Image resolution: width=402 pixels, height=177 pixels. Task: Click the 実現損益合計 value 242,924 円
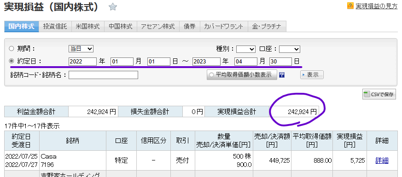pyautogui.click(x=294, y=112)
